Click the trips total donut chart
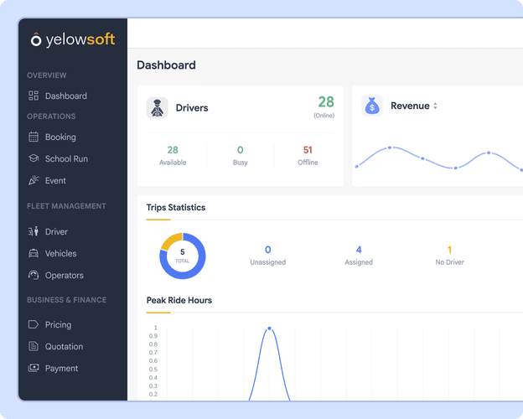This screenshot has width=523, height=419. click(183, 256)
